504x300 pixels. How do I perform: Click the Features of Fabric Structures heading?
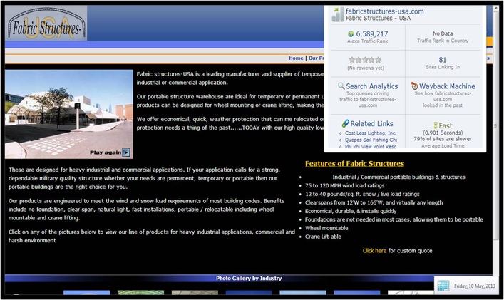coord(354,163)
